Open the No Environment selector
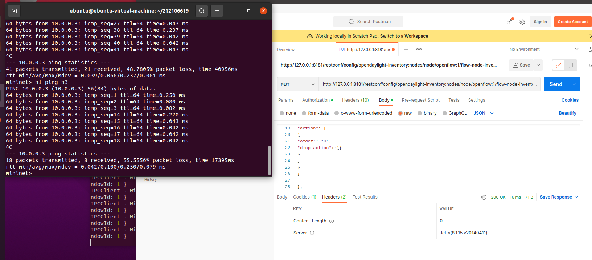 [543, 49]
